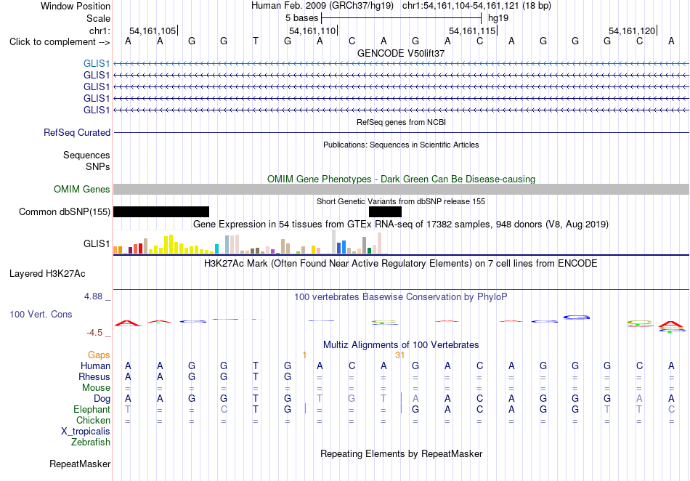690x481 pixels.
Task: Open the Common dbSNP(155) track label
Action: coord(65,211)
